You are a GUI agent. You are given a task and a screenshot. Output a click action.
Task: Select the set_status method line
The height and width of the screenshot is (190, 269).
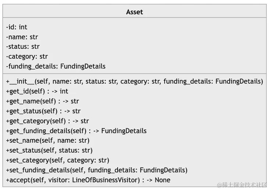point(49,150)
